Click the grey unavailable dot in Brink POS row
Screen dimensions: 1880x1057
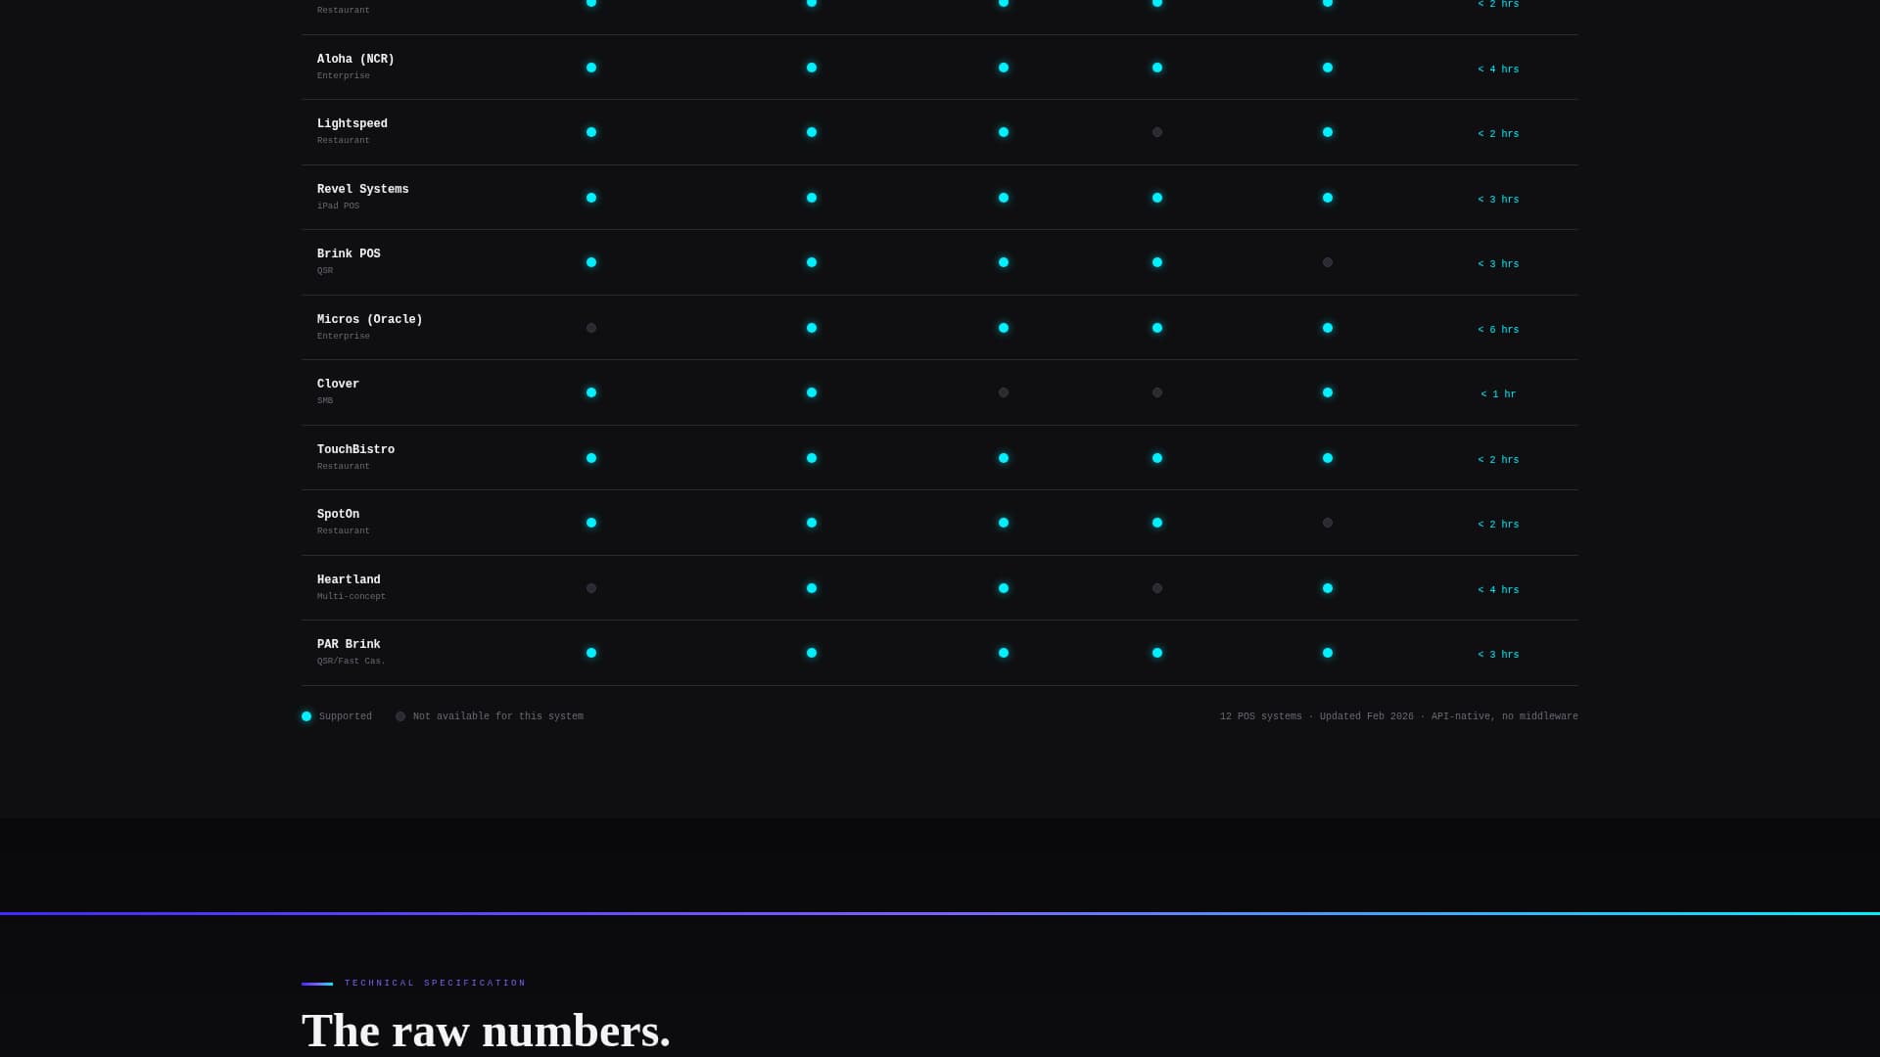click(x=1328, y=262)
